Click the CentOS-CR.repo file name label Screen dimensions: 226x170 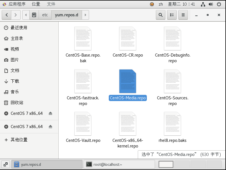point(128,55)
